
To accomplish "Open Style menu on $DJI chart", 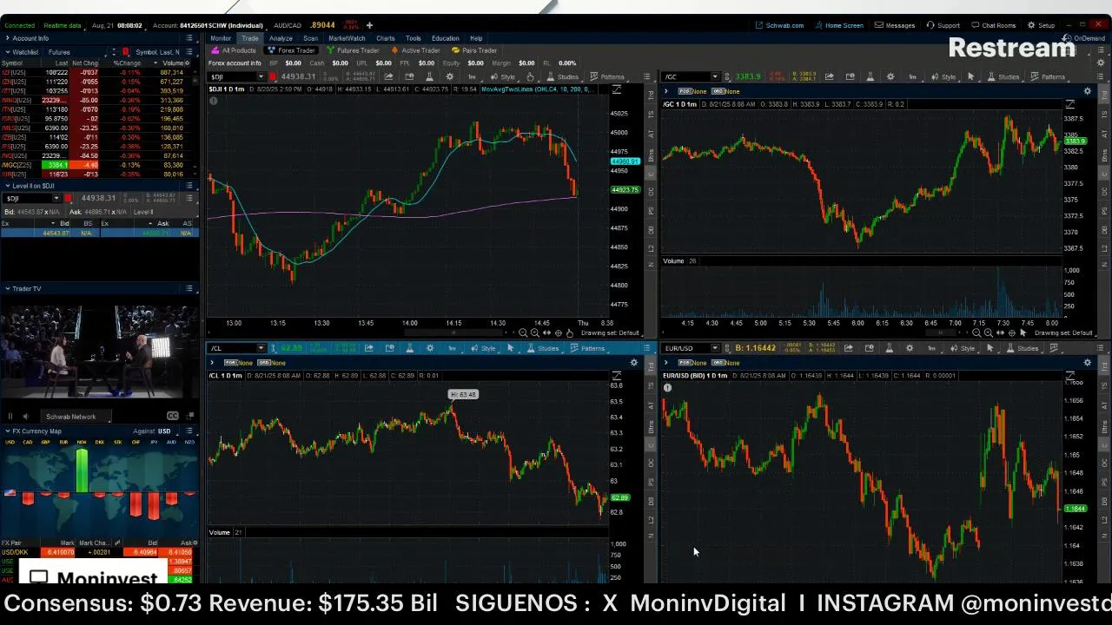I will 502,76.
